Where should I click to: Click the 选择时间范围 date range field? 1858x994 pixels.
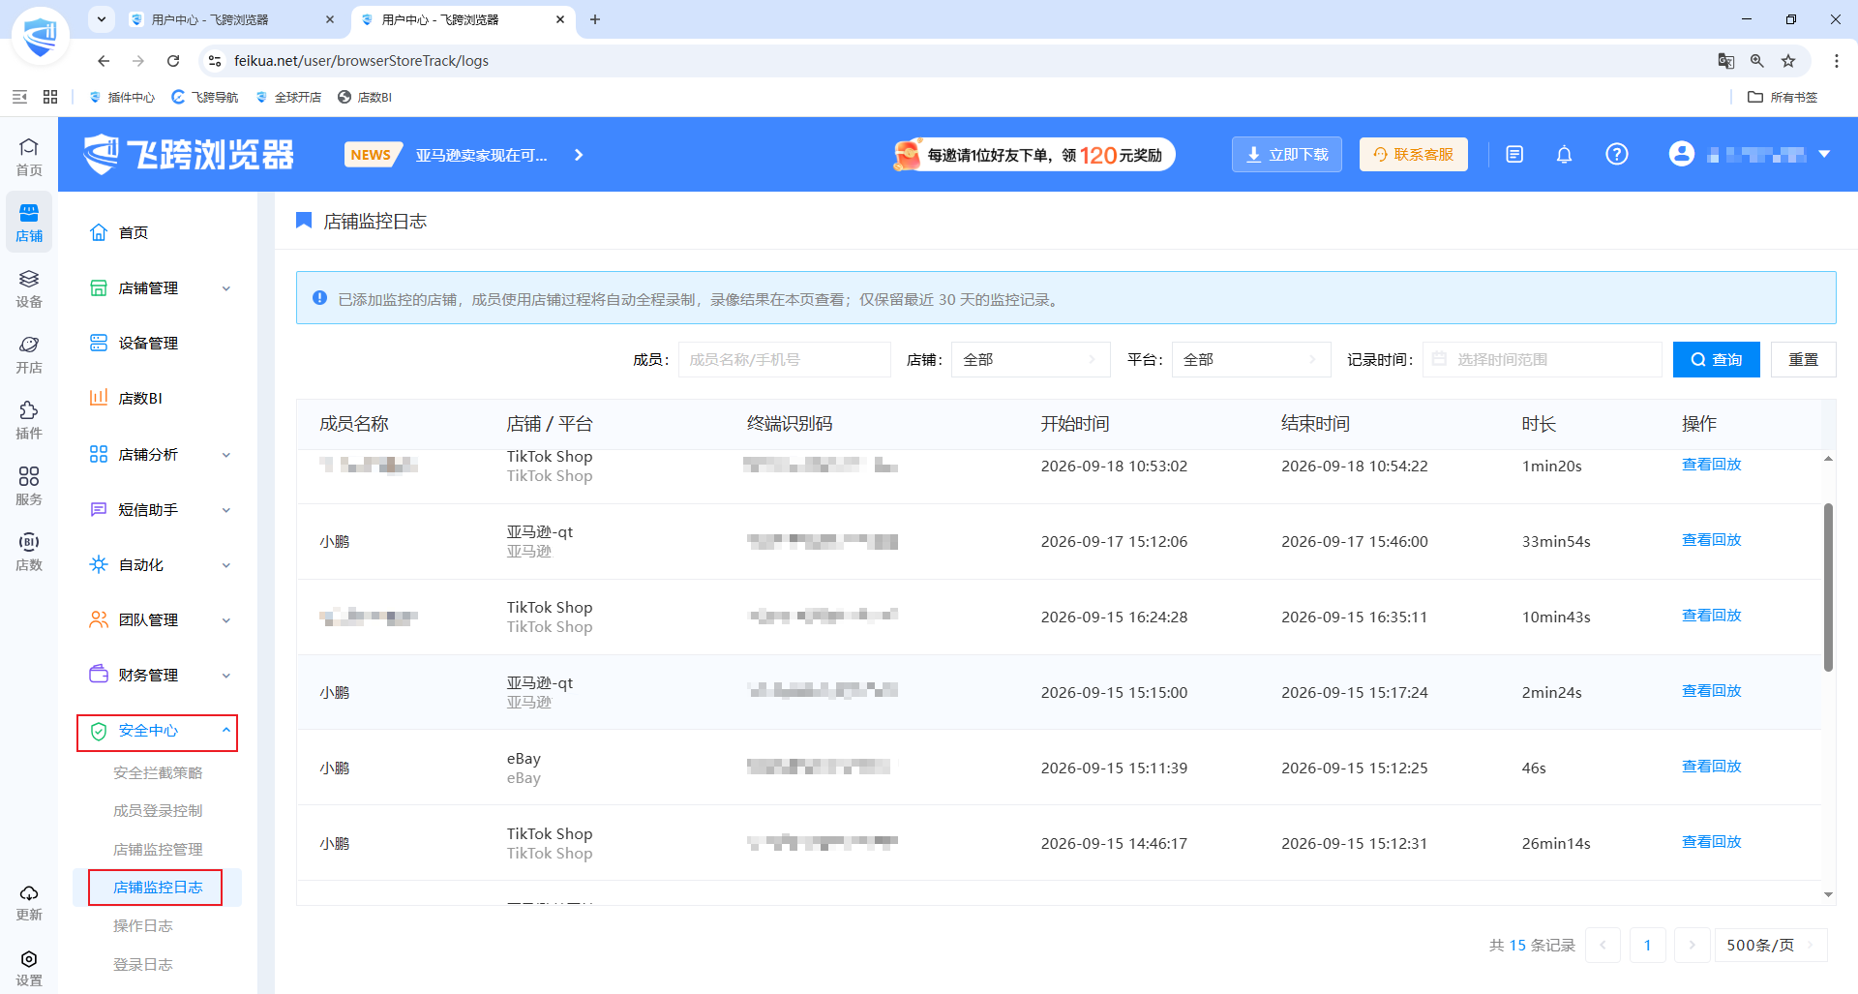(x=1542, y=359)
